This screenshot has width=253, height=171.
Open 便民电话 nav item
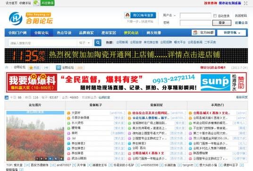[131, 33]
